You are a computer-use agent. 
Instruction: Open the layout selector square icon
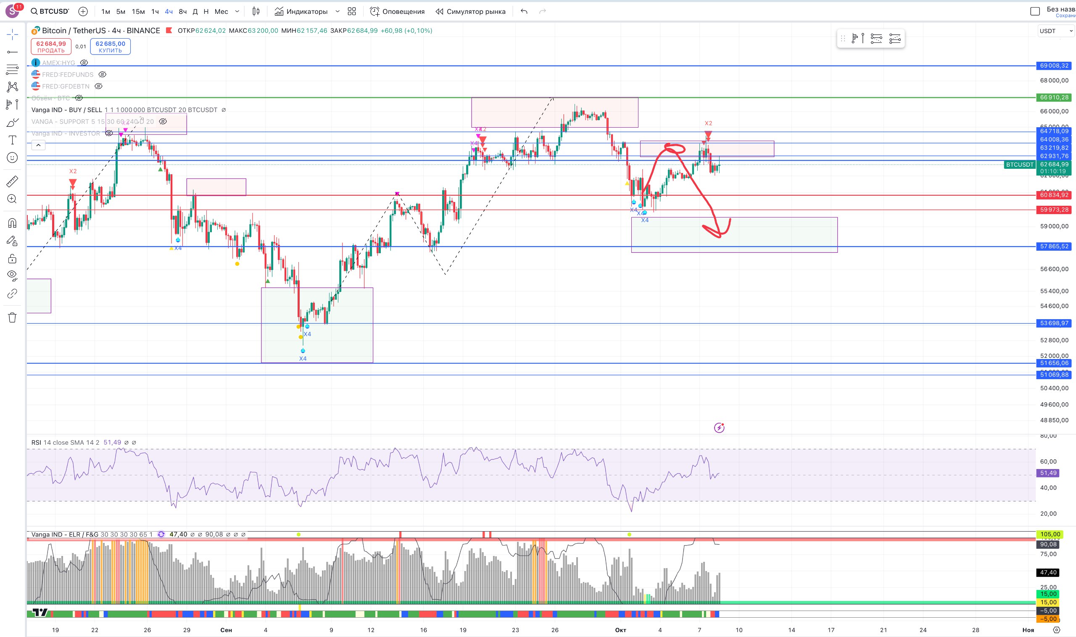(x=1035, y=12)
